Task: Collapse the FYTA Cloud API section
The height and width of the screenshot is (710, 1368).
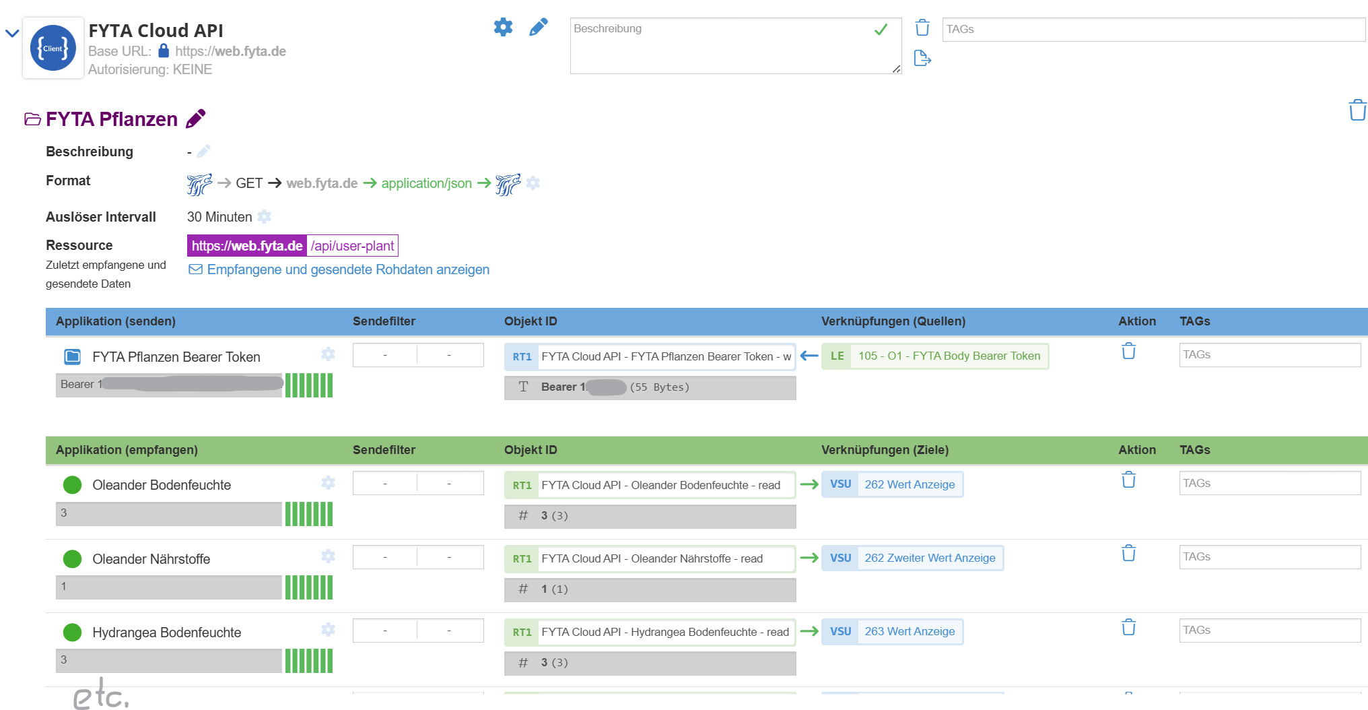Action: (x=12, y=33)
